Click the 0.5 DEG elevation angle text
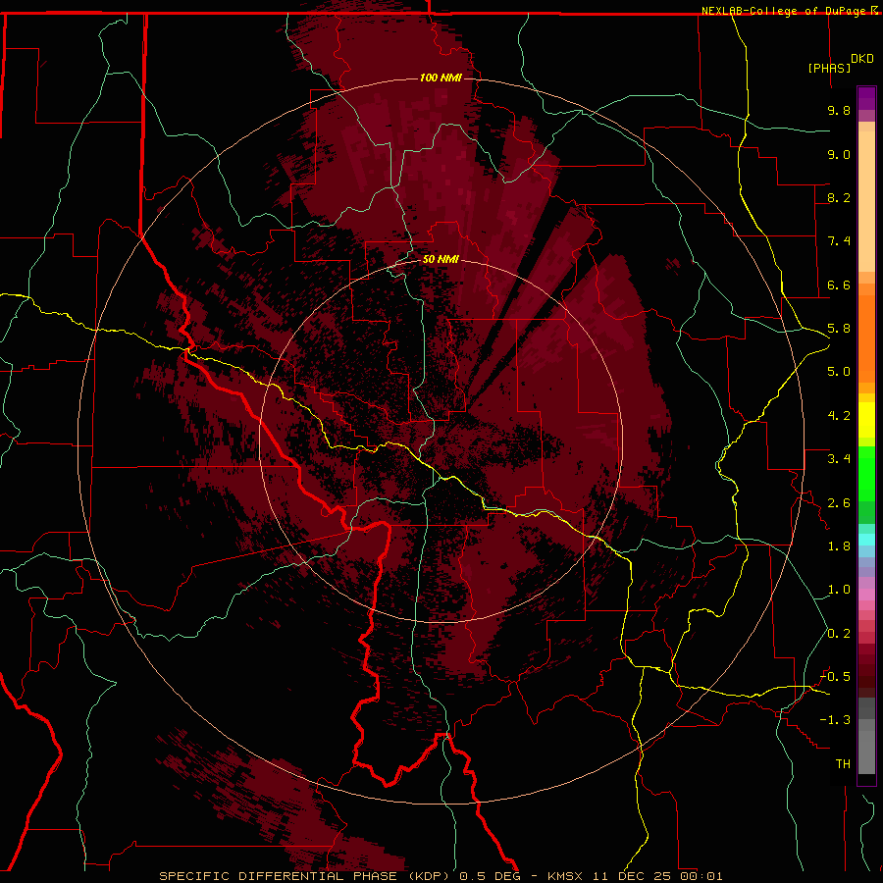883x883 pixels. tap(492, 876)
